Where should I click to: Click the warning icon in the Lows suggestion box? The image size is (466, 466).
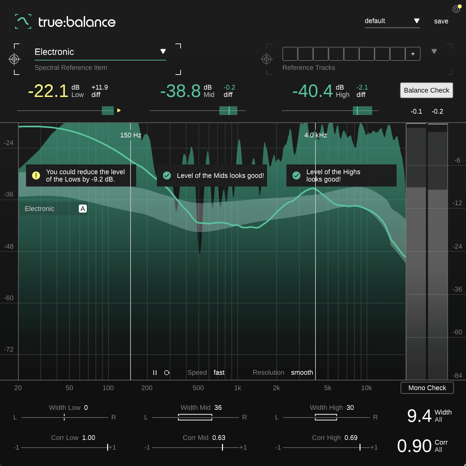click(x=36, y=175)
